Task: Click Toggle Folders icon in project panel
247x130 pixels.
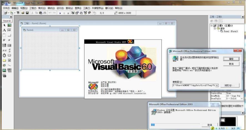Action: click(221, 21)
